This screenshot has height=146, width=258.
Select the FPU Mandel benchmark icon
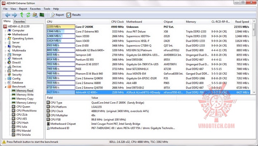[x=14, y=131]
